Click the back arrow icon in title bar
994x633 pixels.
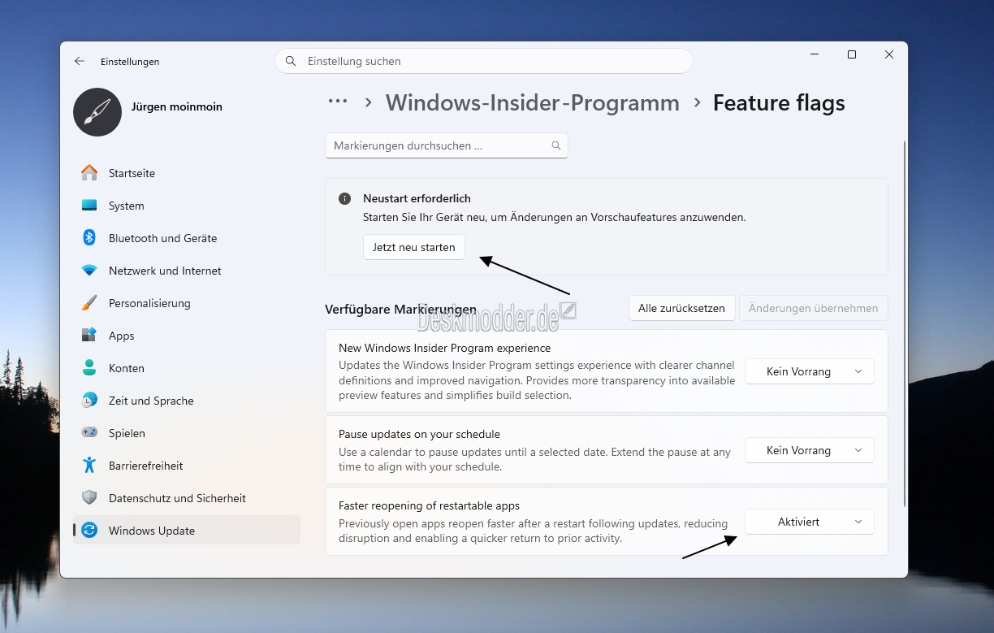coord(79,61)
